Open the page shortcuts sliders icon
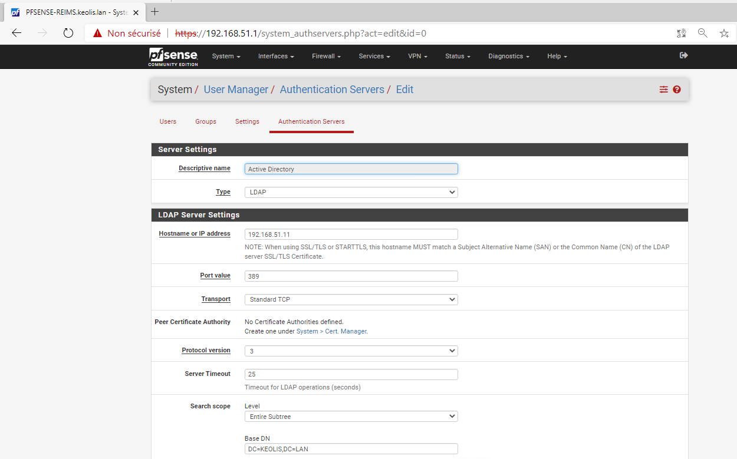This screenshot has width=737, height=459. (x=664, y=90)
